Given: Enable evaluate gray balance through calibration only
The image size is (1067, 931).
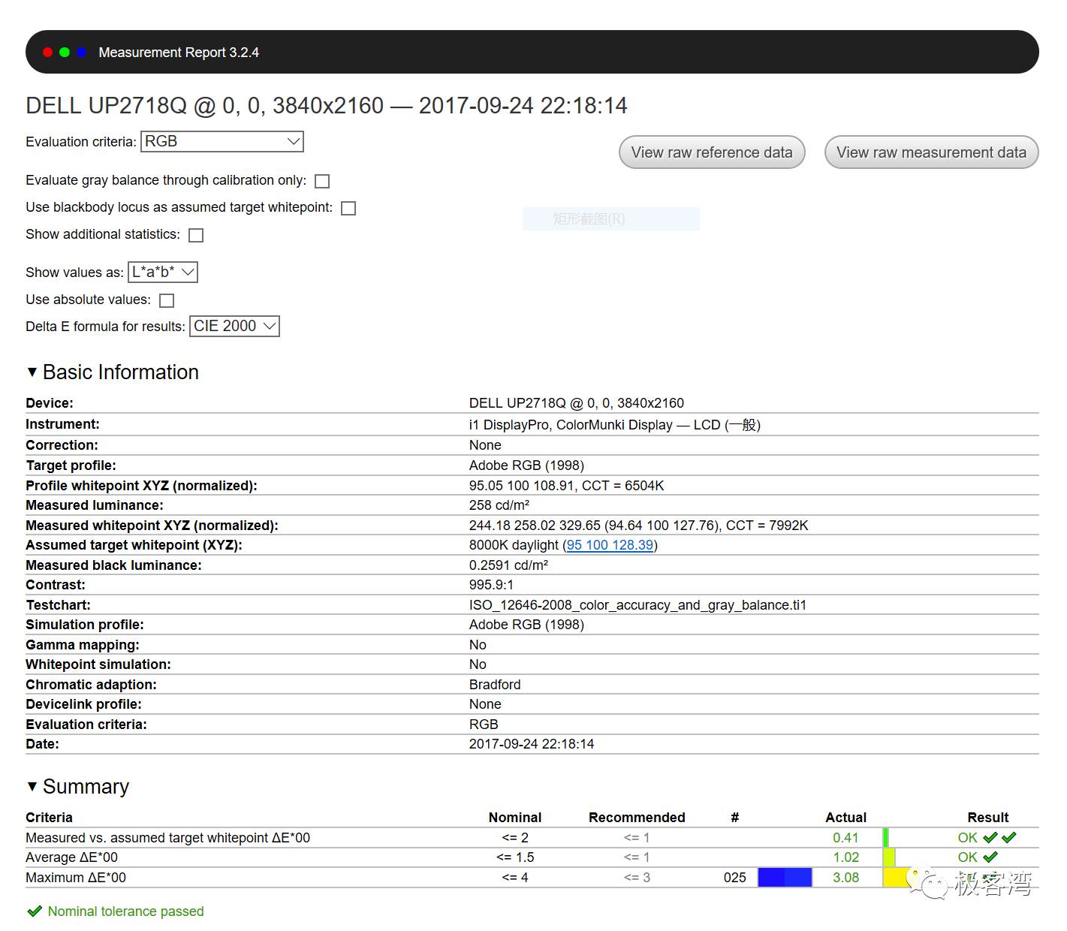Looking at the screenshot, I should (x=322, y=181).
